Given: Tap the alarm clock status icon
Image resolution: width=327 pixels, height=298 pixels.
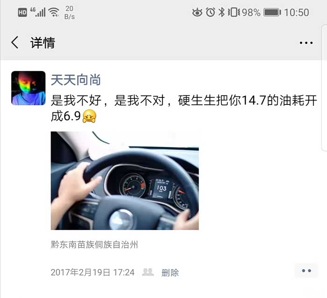Looking at the screenshot, I should click(210, 12).
